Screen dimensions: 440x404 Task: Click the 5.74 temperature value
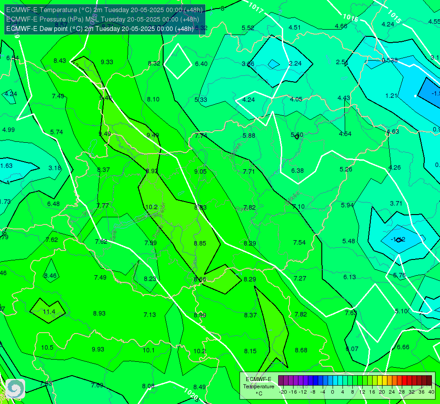click(x=56, y=132)
